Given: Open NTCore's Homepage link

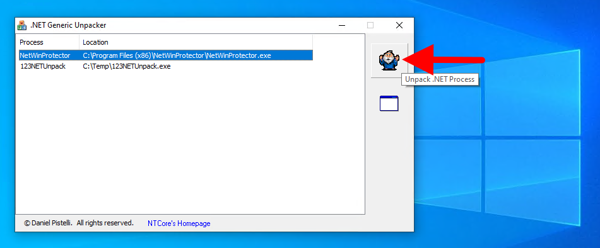Looking at the screenshot, I should pos(179,223).
